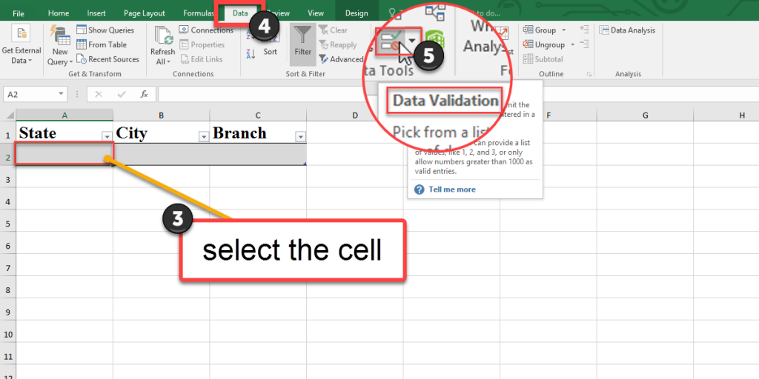
Task: Open the Ungroup dropdown arrow
Action: click(x=573, y=44)
